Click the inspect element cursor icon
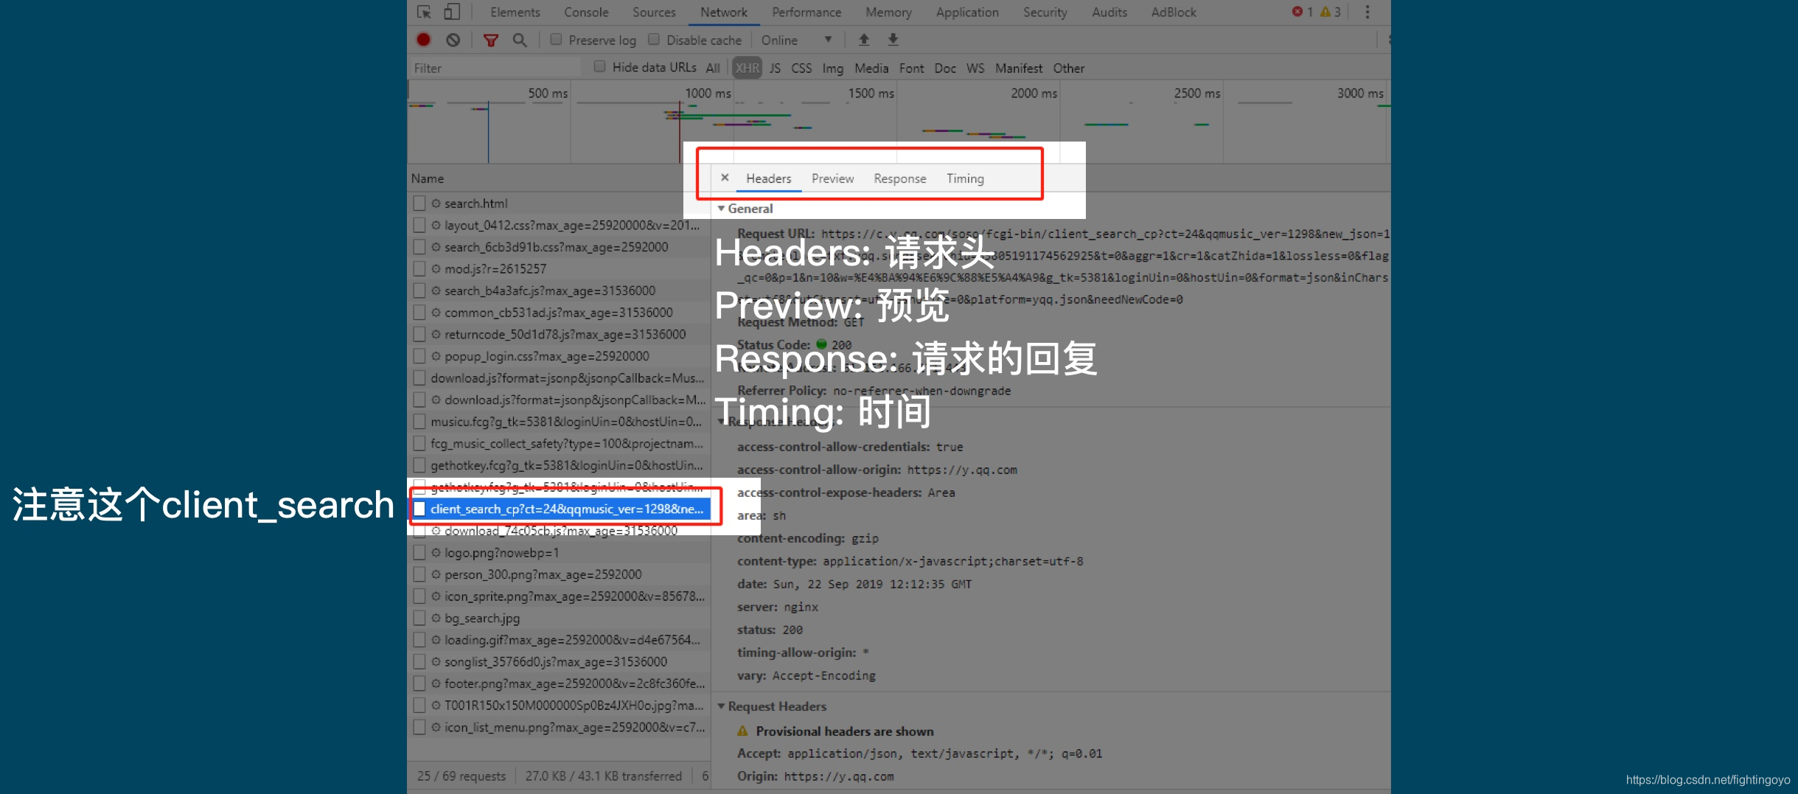The width and height of the screenshot is (1798, 794). click(424, 12)
